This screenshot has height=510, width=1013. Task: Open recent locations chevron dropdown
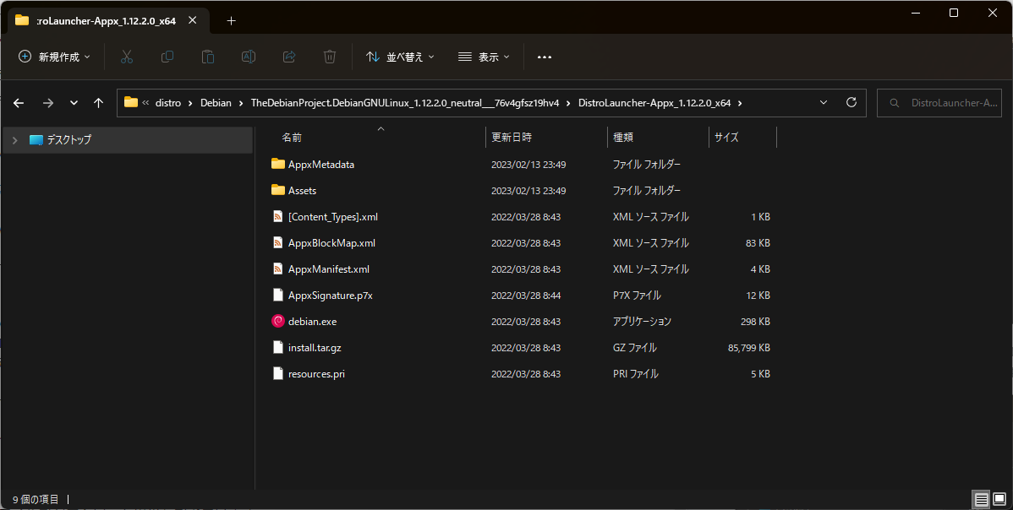point(74,103)
